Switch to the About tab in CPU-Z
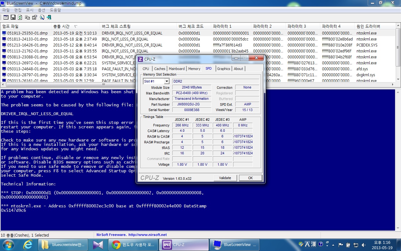Image resolution: width=401 pixels, height=251 pixels. tap(238, 69)
